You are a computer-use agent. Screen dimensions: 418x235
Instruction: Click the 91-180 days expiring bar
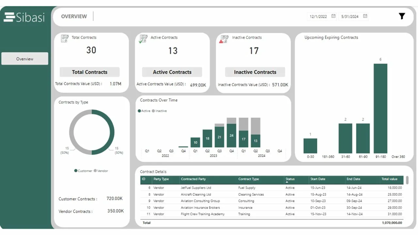380,108
